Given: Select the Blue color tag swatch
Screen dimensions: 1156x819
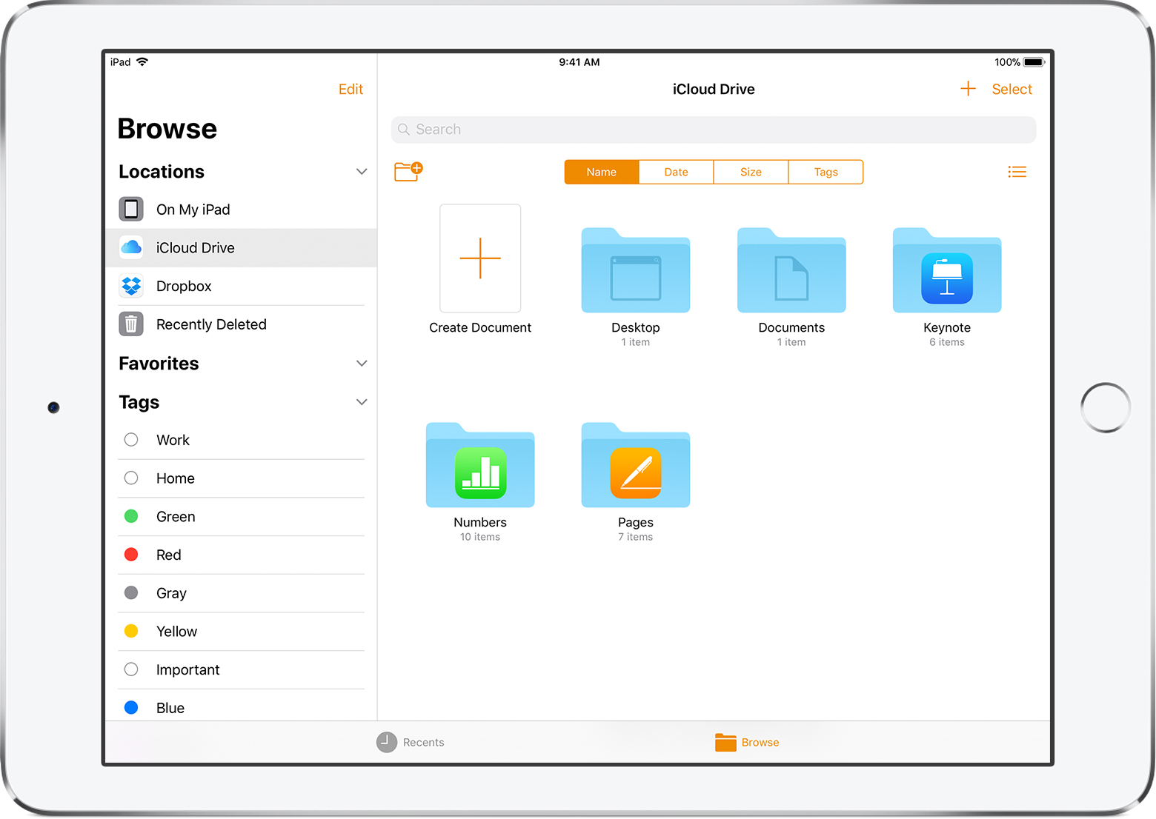Looking at the screenshot, I should click(131, 707).
